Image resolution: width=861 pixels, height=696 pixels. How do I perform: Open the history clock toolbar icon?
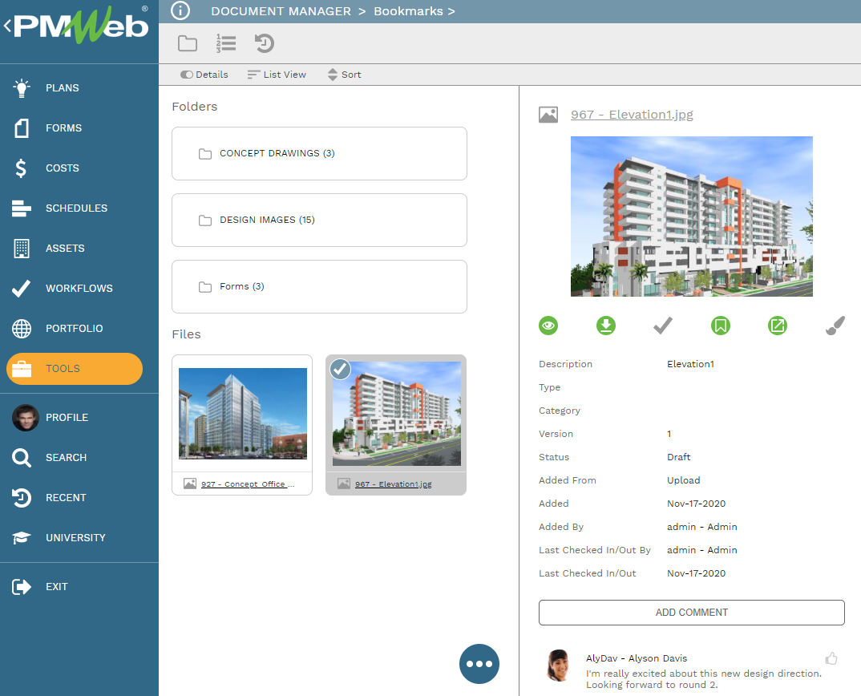click(x=265, y=43)
